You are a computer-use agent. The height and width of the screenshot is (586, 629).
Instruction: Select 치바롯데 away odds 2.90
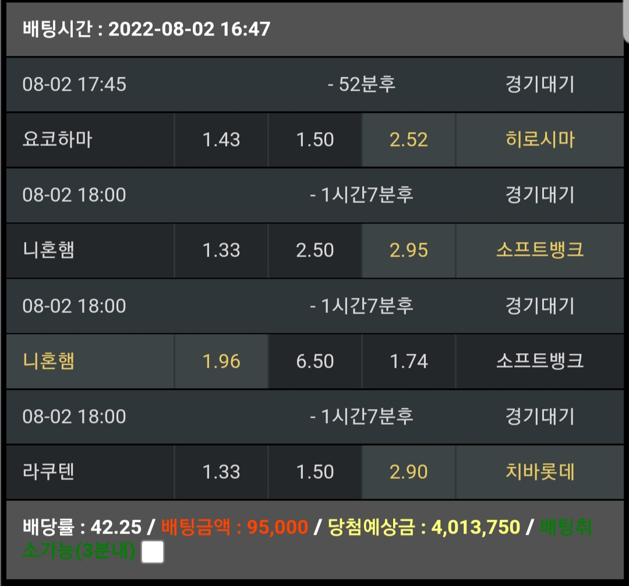(409, 472)
